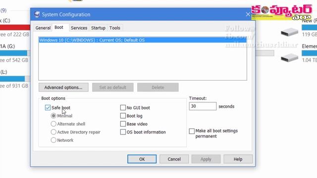
Task: Click the System Configuration title bar icon
Action: pyautogui.click(x=37, y=14)
